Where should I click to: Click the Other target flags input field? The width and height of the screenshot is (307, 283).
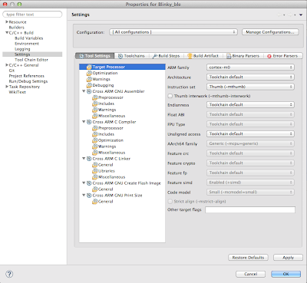250,209
